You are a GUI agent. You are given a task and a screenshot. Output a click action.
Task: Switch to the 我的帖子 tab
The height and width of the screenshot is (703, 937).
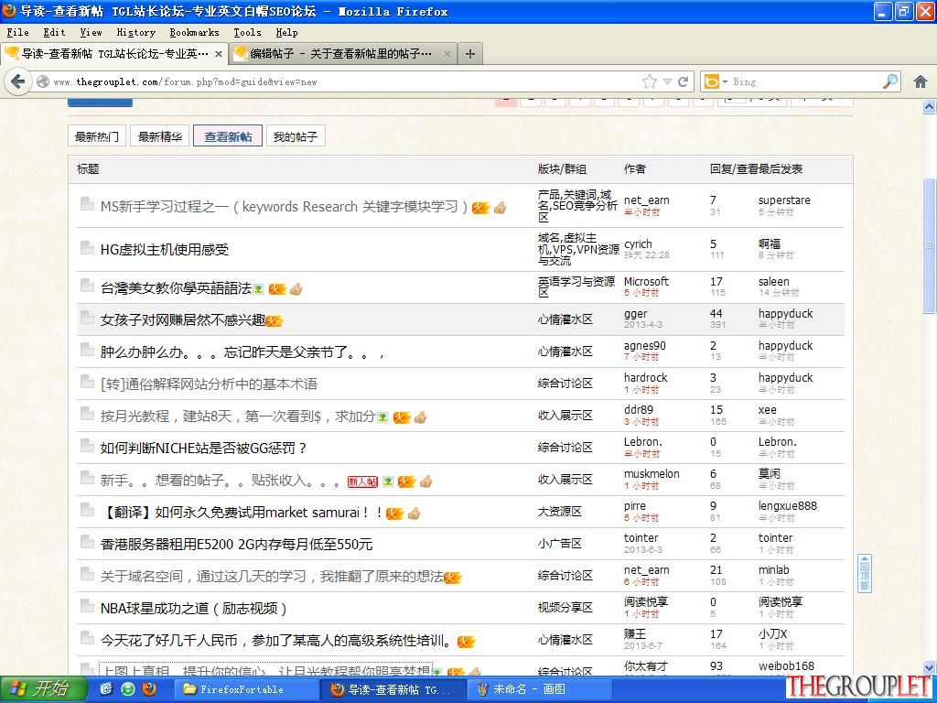point(296,137)
